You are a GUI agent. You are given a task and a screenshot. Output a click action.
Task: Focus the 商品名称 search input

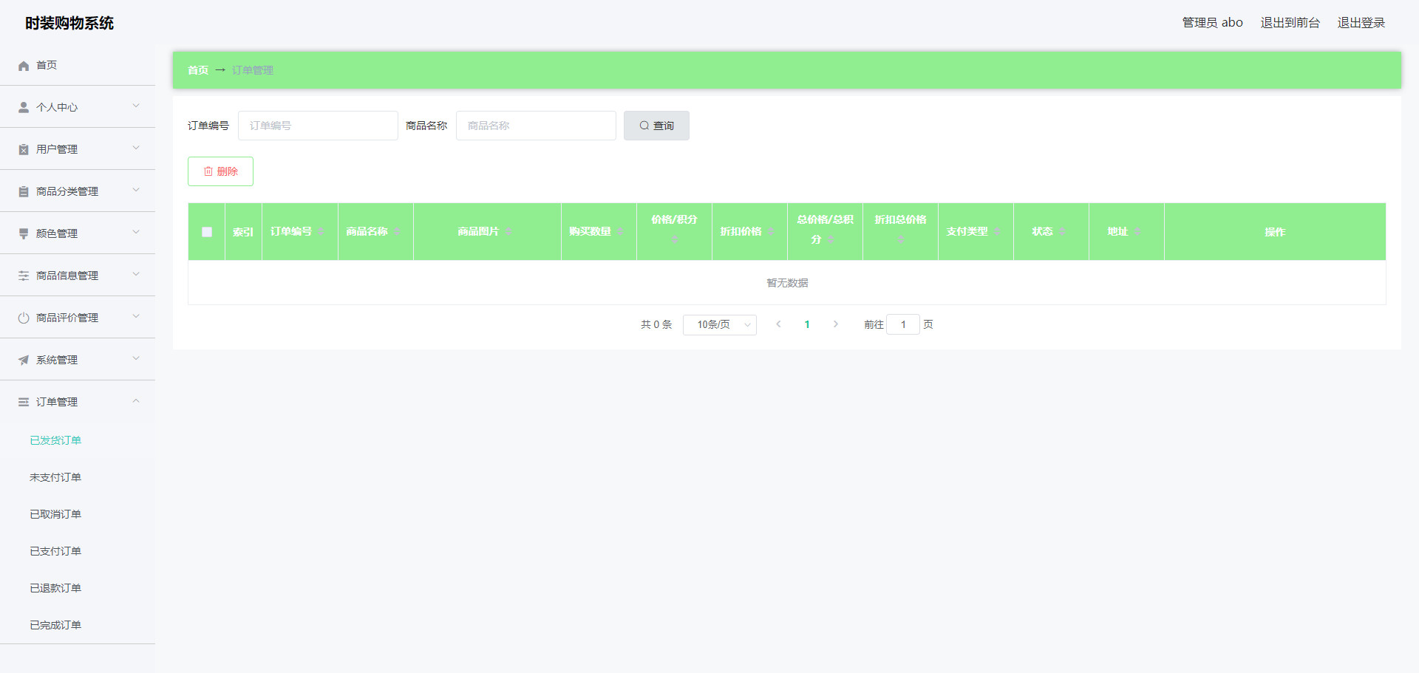[x=536, y=126]
